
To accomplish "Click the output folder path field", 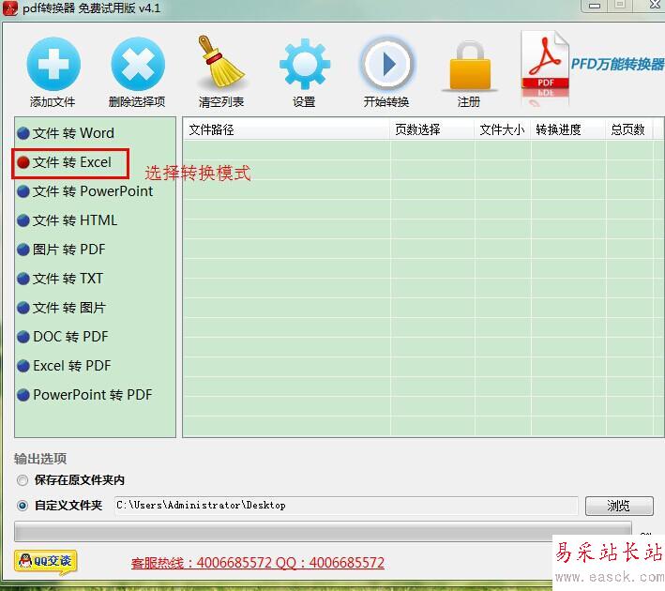I will 346,506.
